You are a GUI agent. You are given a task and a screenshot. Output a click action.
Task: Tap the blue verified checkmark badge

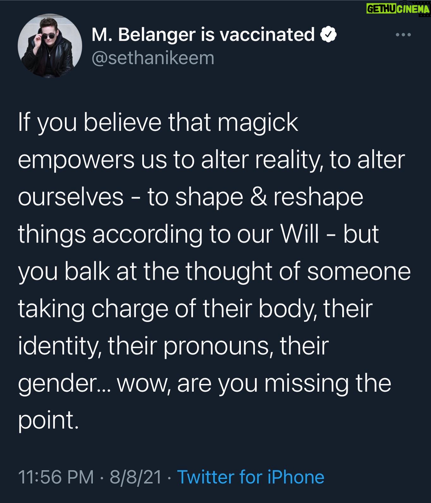tap(329, 35)
